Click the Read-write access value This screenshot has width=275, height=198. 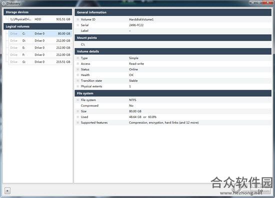[x=136, y=64]
